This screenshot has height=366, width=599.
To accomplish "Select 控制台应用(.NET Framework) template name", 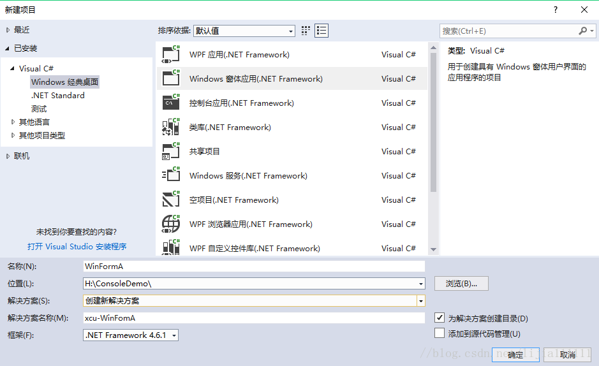I will [x=241, y=103].
